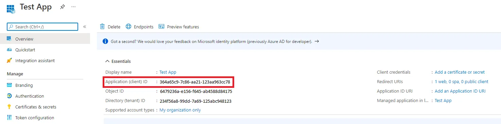Screen dimensions: 501x124
Task: Click the Client credentials label
Action: pyautogui.click(x=394, y=72)
